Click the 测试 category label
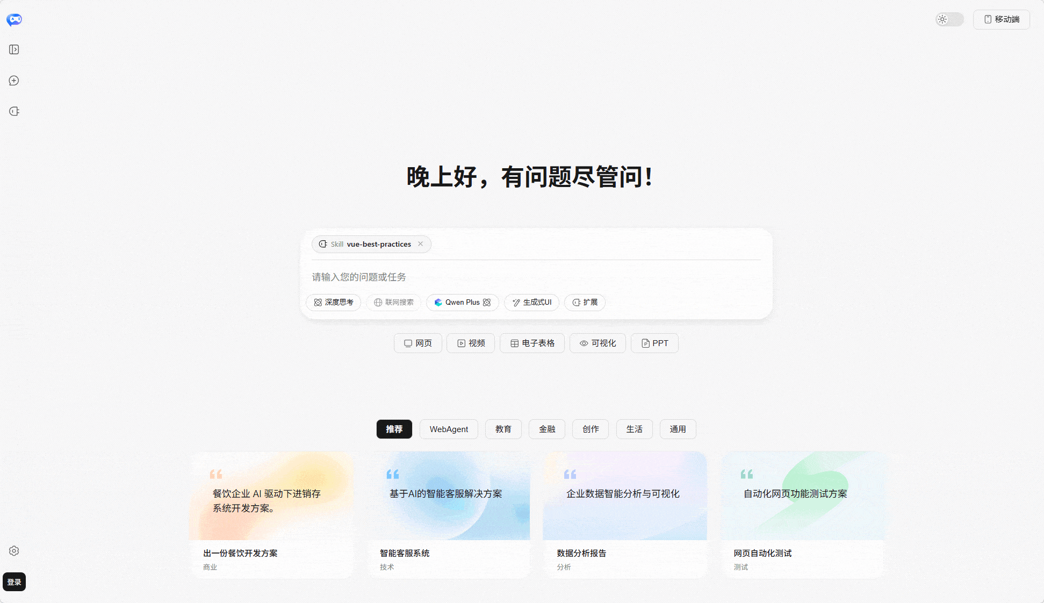Screen dimensions: 1044x603 [x=741, y=567]
